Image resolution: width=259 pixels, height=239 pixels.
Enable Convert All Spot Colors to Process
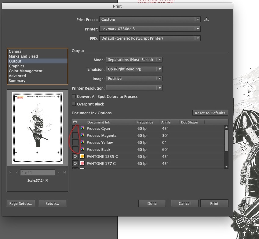(x=74, y=97)
